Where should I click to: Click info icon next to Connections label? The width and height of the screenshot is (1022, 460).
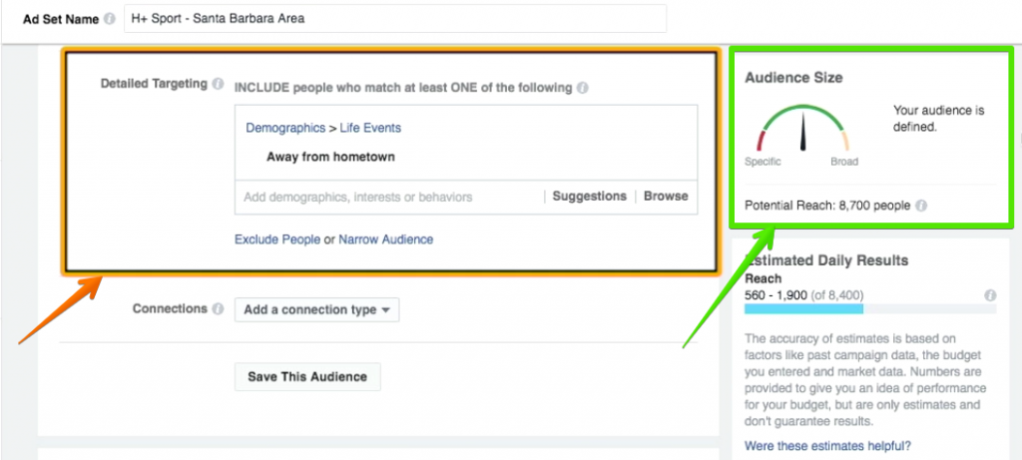[219, 309]
